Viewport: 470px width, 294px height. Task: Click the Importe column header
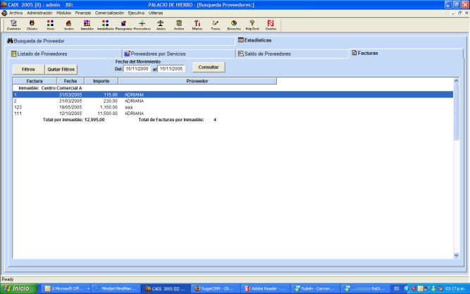[101, 81]
